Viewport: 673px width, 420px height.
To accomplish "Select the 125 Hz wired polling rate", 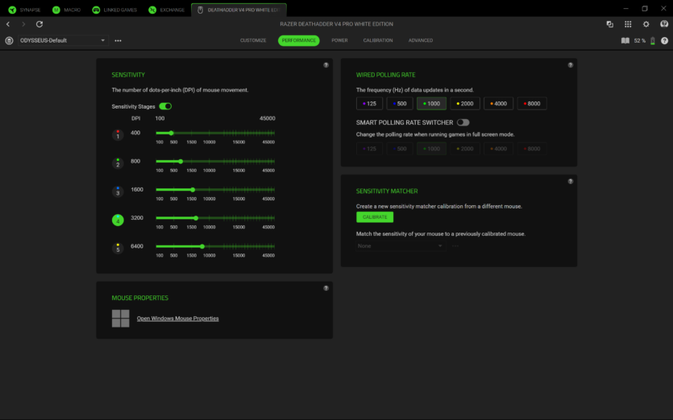I will click(x=370, y=103).
